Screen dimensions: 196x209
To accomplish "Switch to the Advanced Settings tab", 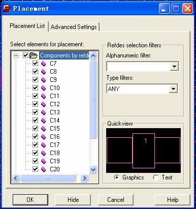I will click(x=74, y=27).
